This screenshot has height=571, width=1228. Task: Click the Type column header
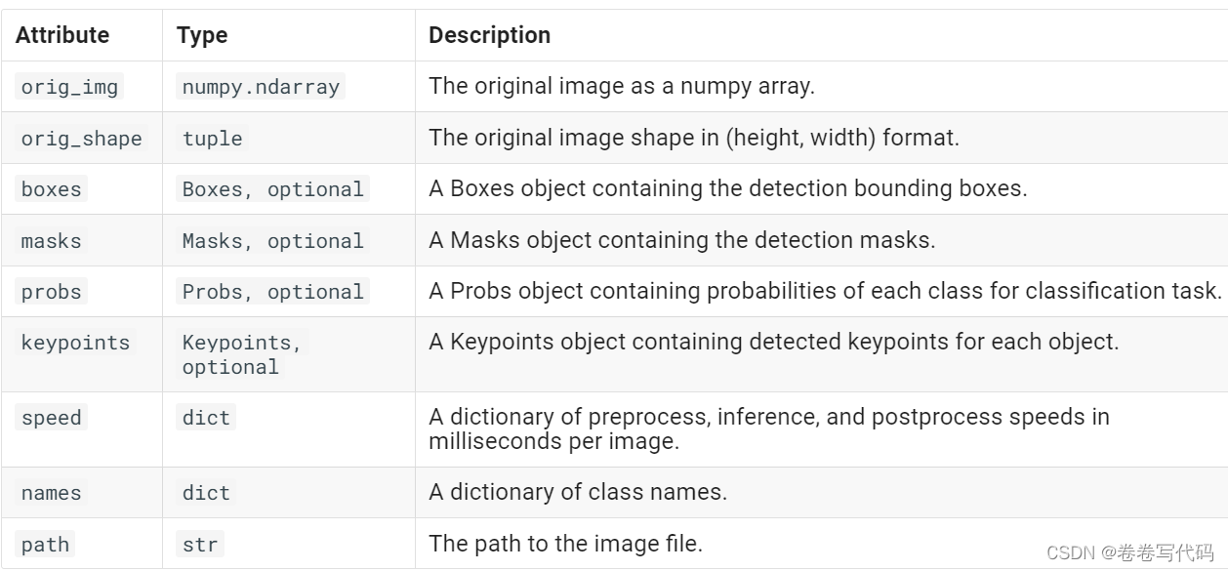[202, 36]
